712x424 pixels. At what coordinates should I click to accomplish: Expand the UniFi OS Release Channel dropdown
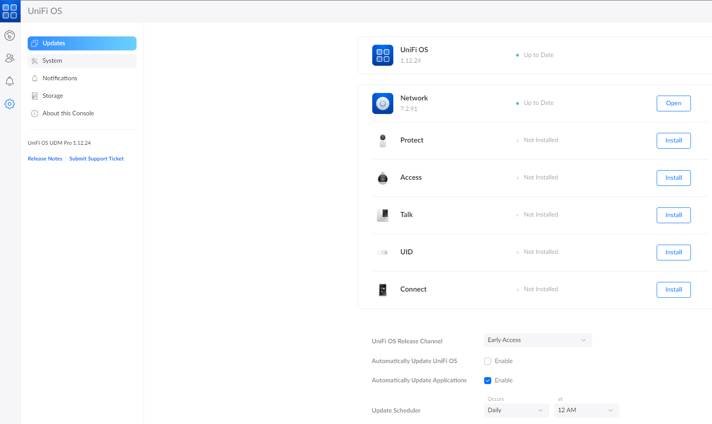click(x=537, y=340)
